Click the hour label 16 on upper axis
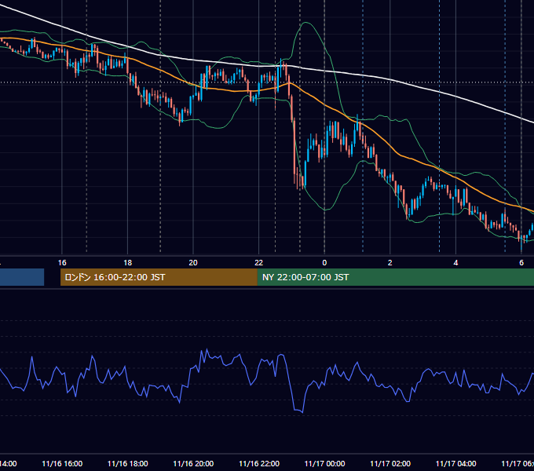The image size is (534, 471). (62, 263)
